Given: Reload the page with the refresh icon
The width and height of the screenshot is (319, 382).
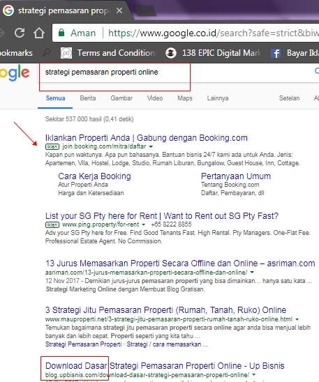Looking at the screenshot, I should [20, 33].
